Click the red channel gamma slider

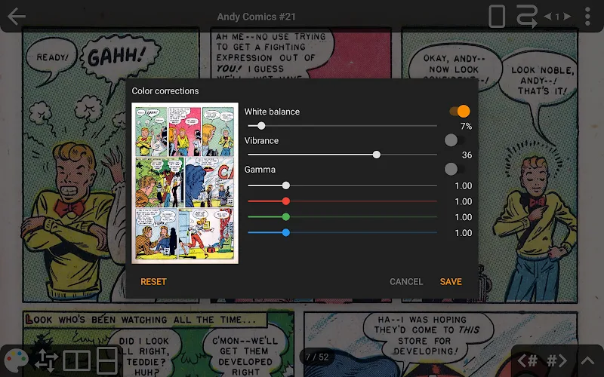click(342, 201)
